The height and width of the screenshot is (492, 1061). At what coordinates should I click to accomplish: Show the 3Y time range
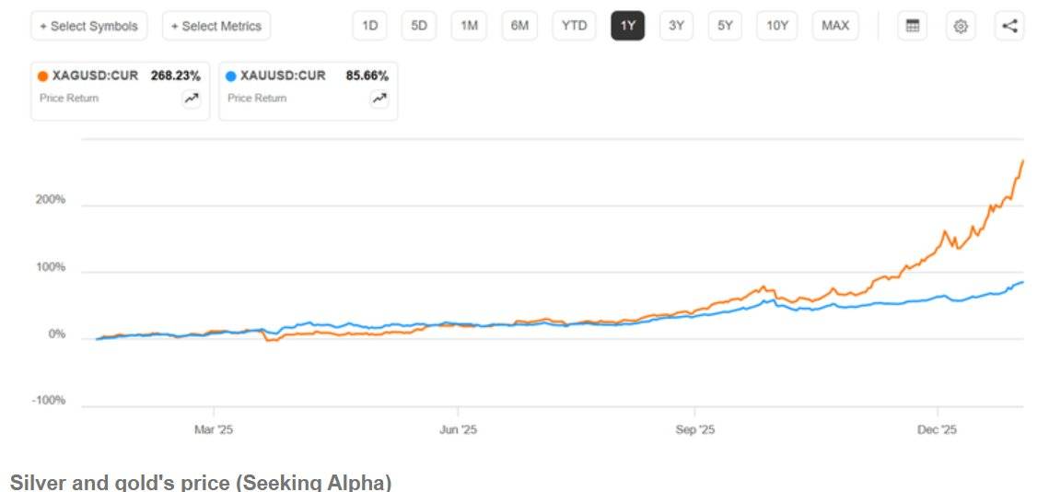[x=676, y=26]
